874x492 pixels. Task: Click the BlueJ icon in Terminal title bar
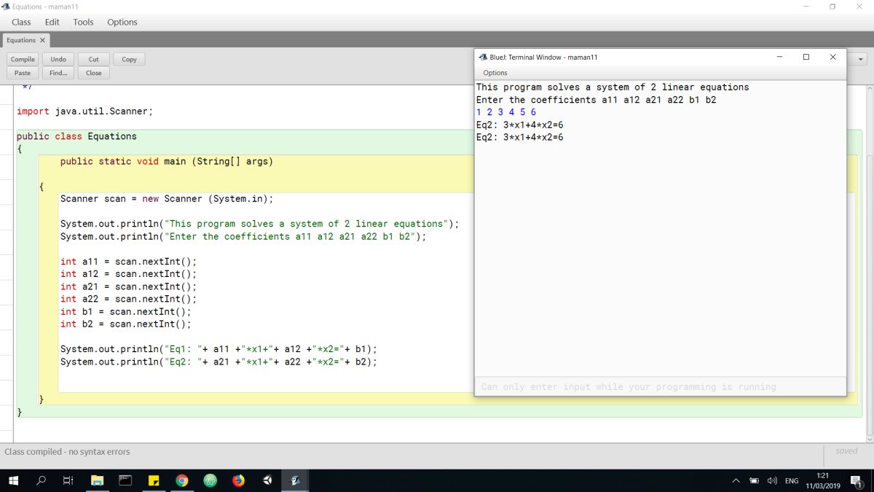[482, 57]
